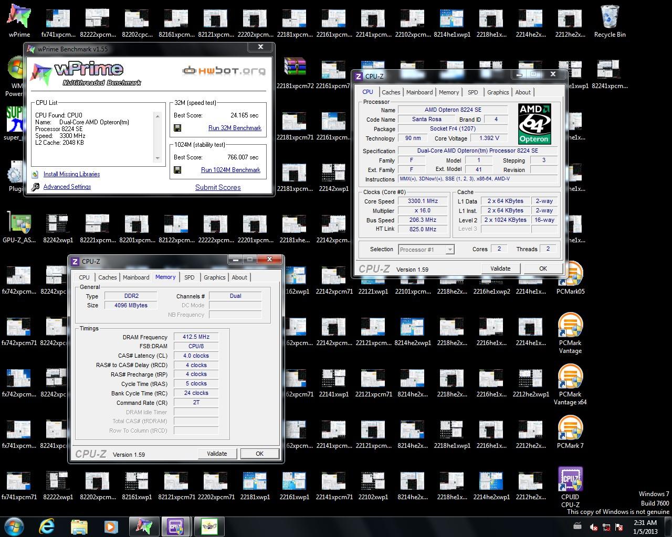Image resolution: width=672 pixels, height=537 pixels.
Task: Click the AMD64 Opteron logo
Action: pyautogui.click(x=534, y=123)
